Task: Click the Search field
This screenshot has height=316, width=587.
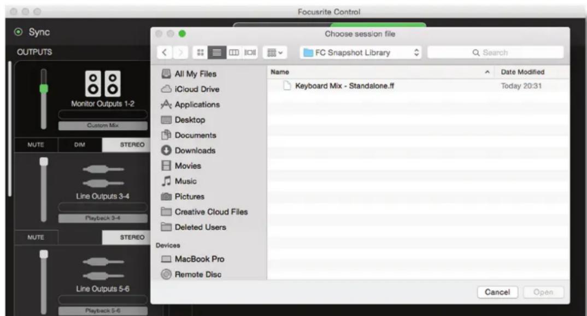Action: tap(495, 52)
